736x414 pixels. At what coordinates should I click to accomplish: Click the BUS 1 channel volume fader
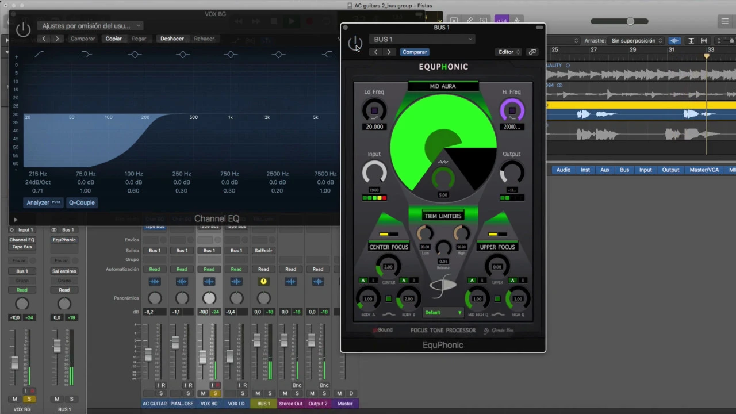click(257, 342)
